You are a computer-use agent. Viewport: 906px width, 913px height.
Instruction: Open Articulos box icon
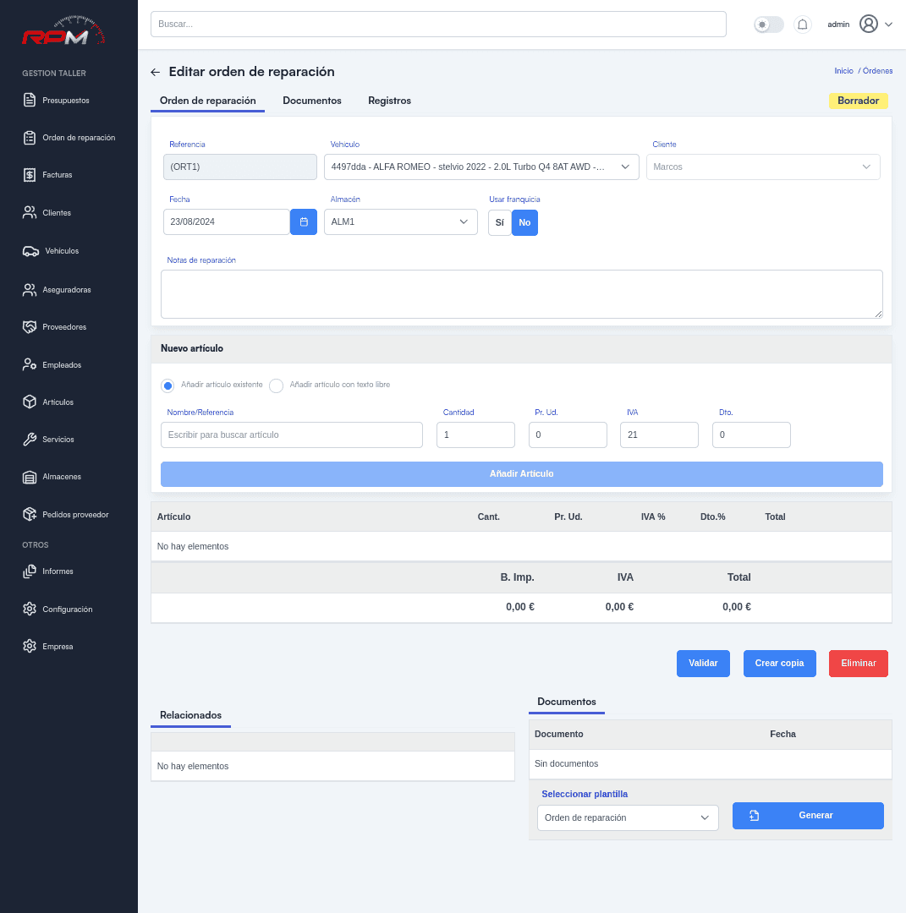click(x=29, y=402)
